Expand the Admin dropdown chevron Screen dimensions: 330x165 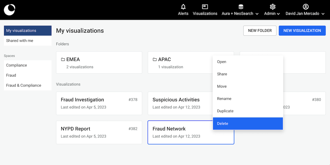[278, 14]
